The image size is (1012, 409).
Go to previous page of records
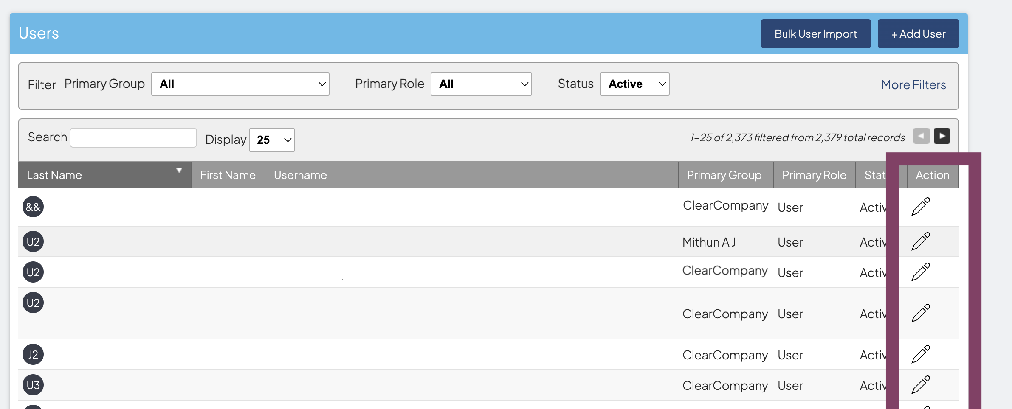pos(921,136)
